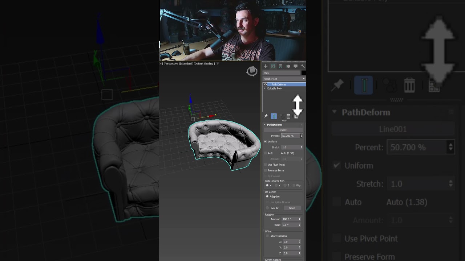Toggle Show End Result button
The image size is (465, 261).
point(274,116)
